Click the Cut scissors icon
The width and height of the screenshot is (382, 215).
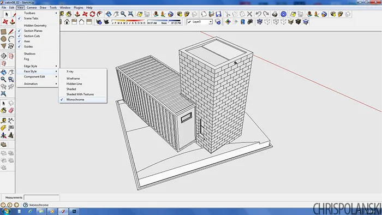coord(228,14)
